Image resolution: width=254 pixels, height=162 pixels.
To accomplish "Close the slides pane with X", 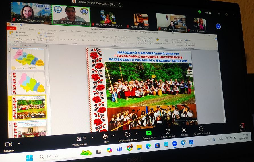I will click(x=46, y=46).
